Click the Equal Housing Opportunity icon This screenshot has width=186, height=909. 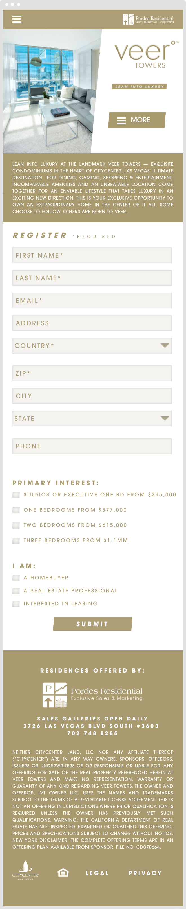click(63, 873)
